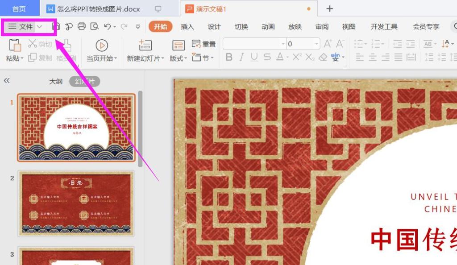Click the numbered list icon

(x=376, y=44)
